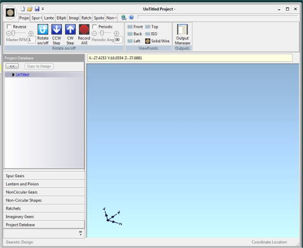Open the Ratchets panel
Image resolution: width=303 pixels, height=248 pixels.
coord(44,209)
